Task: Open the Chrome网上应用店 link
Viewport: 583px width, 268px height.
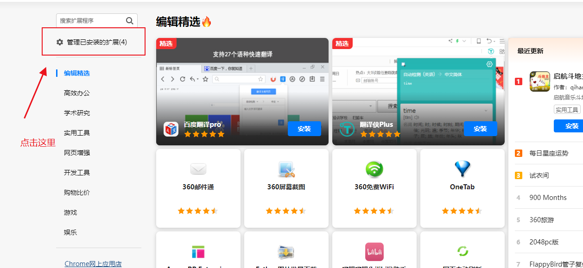Action: tap(93, 264)
